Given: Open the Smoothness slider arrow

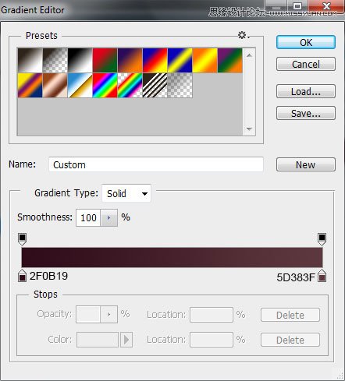Looking at the screenshot, I should (108, 217).
